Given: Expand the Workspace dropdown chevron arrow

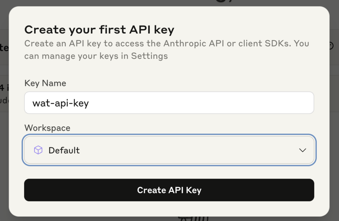Looking at the screenshot, I should pos(302,150).
